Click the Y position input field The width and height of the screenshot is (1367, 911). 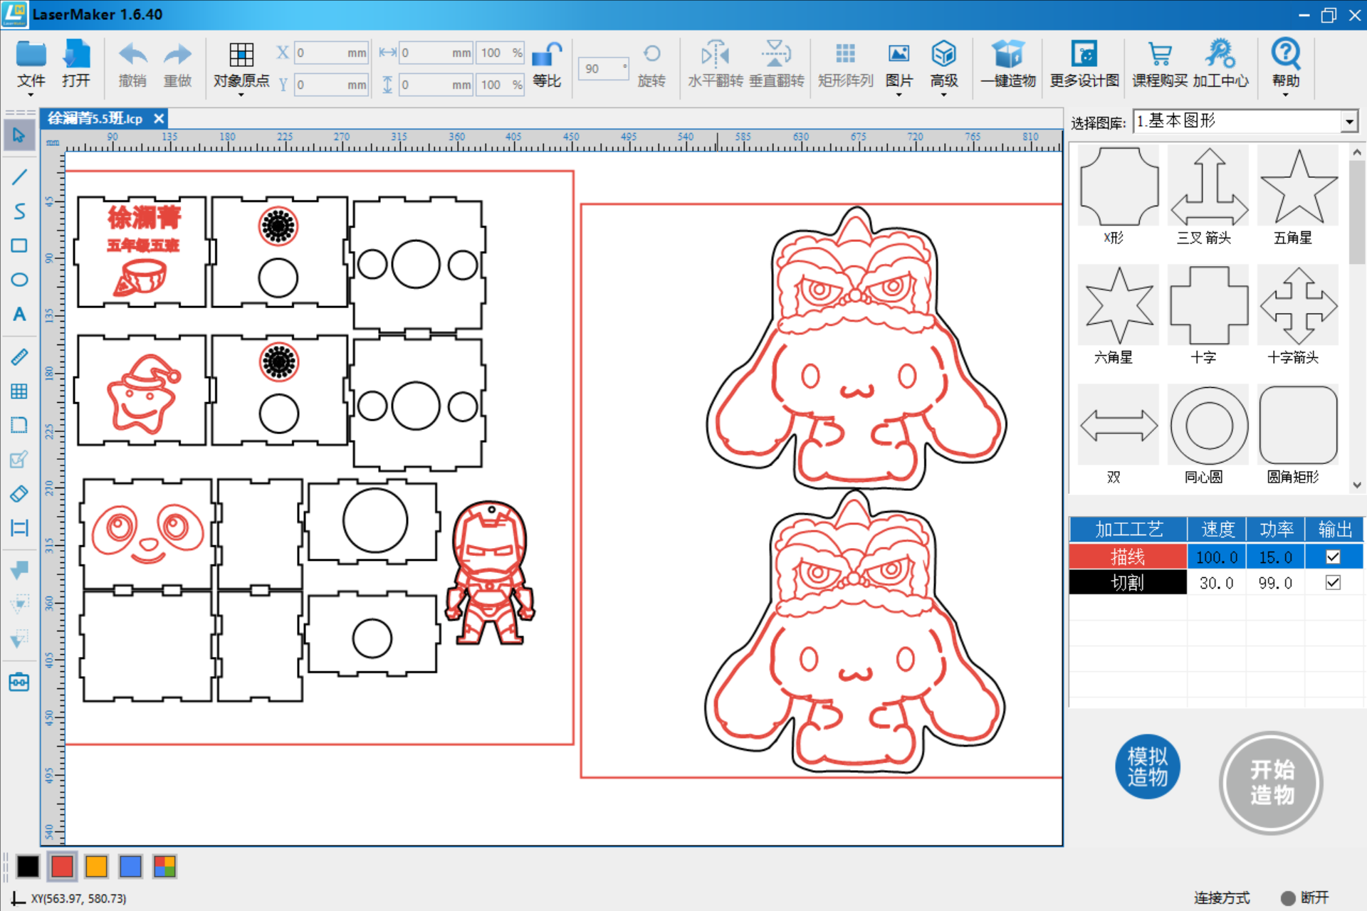tap(331, 85)
